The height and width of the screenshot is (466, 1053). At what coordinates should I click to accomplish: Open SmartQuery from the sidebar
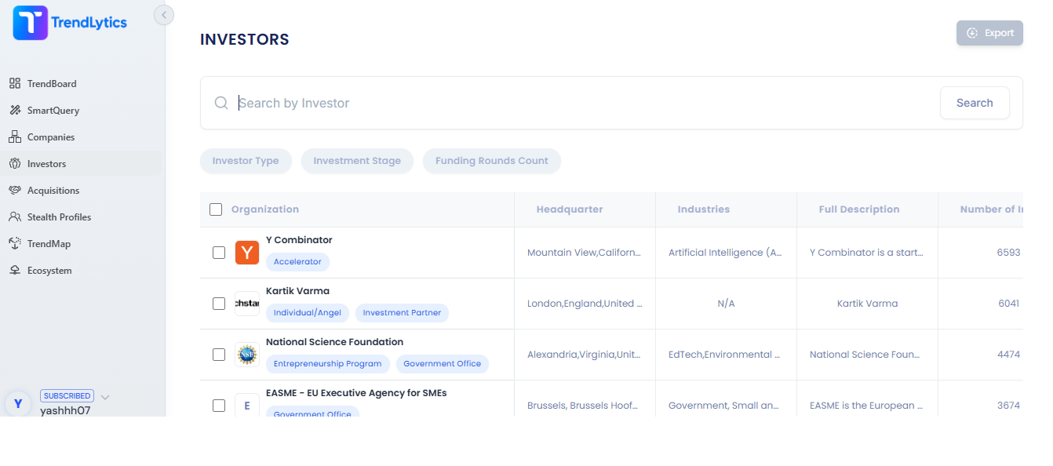53,111
